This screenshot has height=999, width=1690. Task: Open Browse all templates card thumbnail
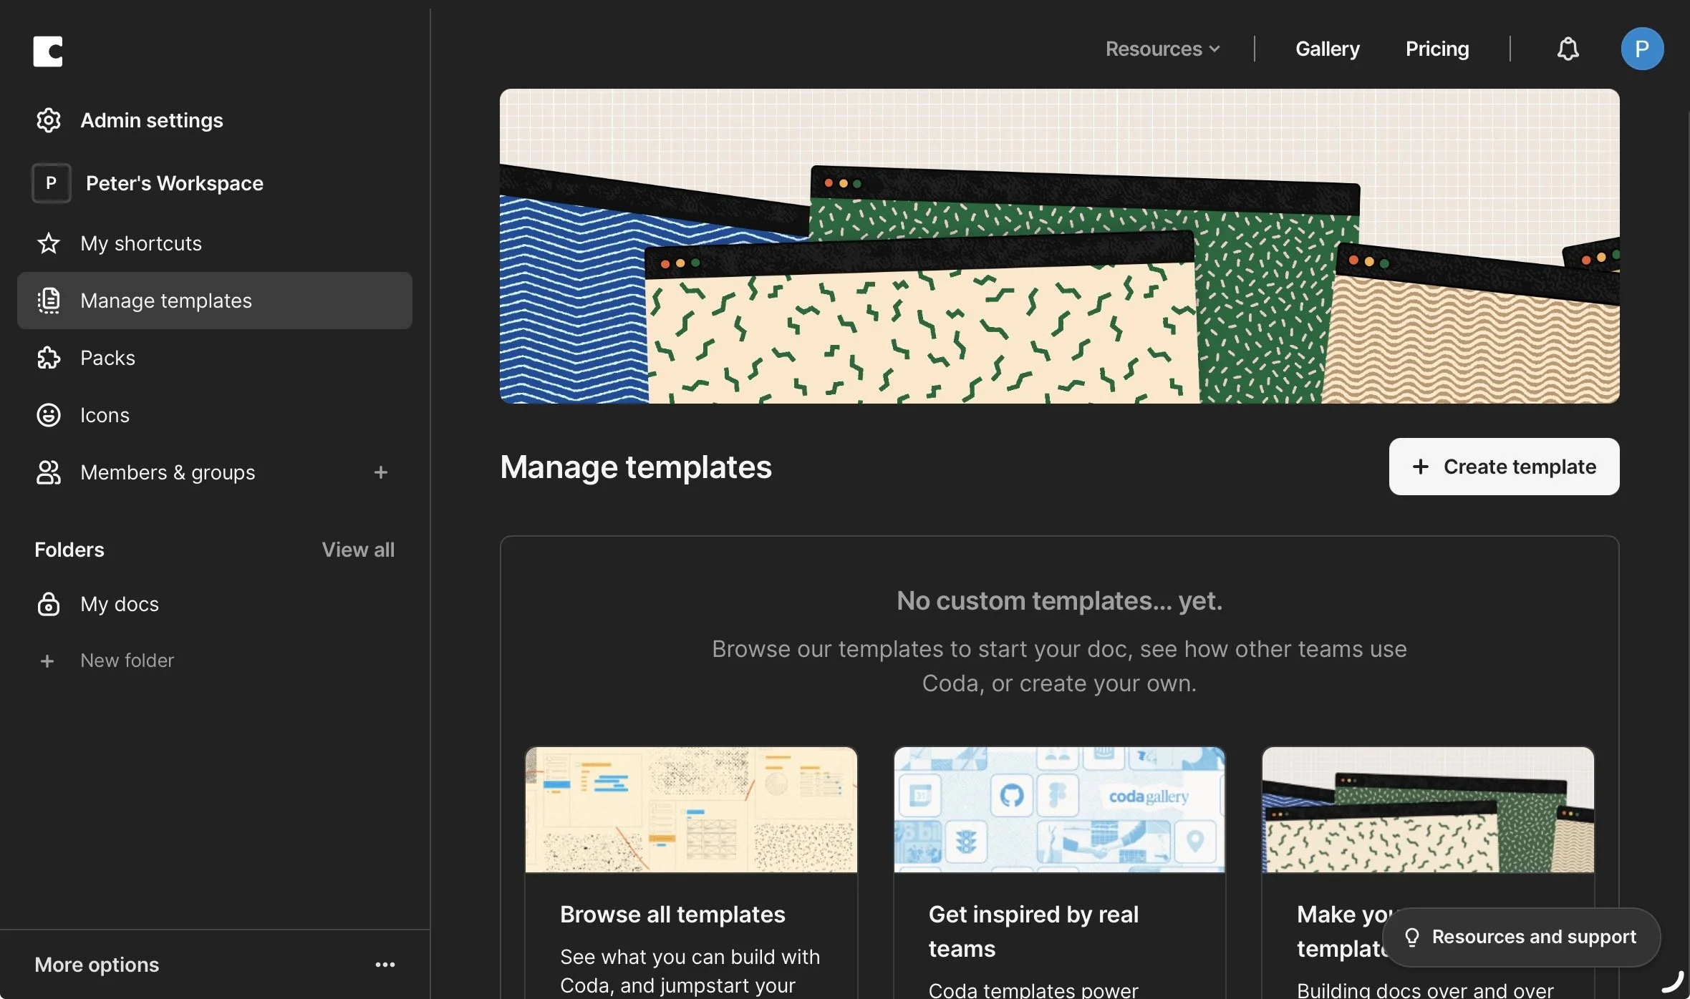(x=690, y=809)
